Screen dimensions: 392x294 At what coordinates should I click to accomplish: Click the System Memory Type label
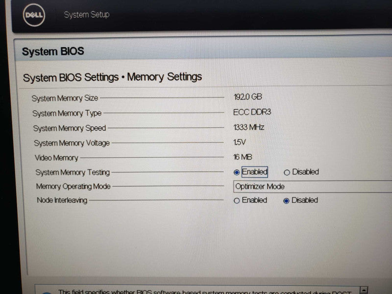(x=67, y=113)
